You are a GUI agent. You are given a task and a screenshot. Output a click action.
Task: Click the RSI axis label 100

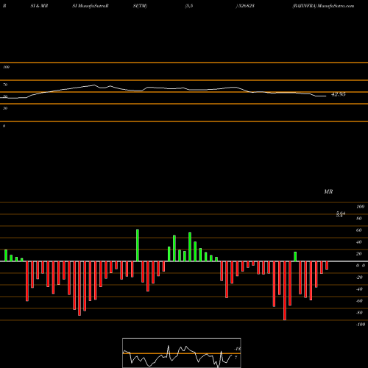[x=7, y=67]
